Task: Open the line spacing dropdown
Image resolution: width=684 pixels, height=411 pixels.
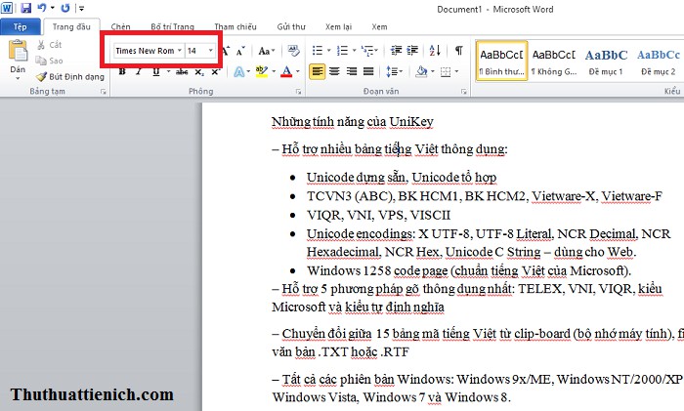Action: 392,71
